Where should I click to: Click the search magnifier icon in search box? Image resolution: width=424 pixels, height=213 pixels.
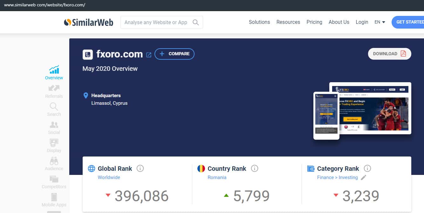click(x=196, y=22)
